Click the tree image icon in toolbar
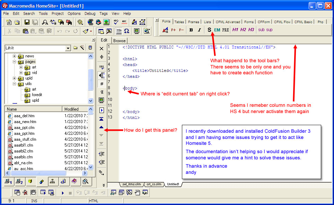Viewport: 334px width, 205px height. click(106, 22)
